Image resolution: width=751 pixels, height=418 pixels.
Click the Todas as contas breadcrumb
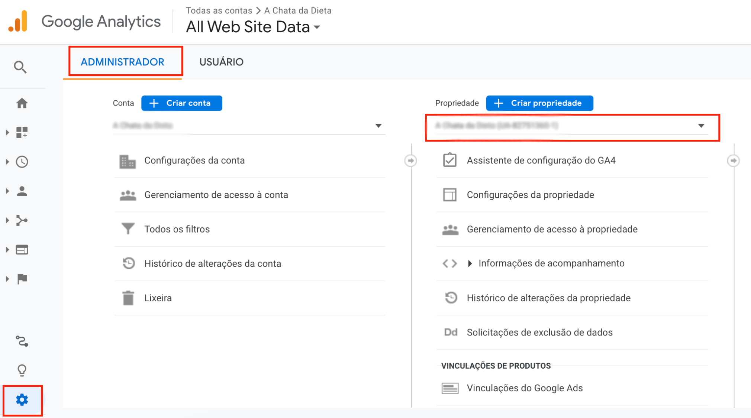click(219, 10)
